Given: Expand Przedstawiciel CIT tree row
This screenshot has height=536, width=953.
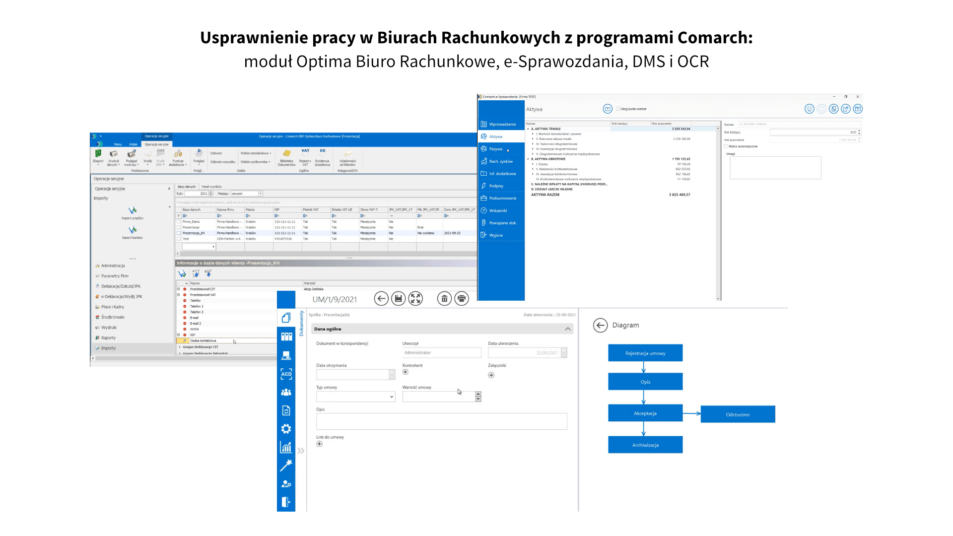Looking at the screenshot, I should (x=179, y=289).
